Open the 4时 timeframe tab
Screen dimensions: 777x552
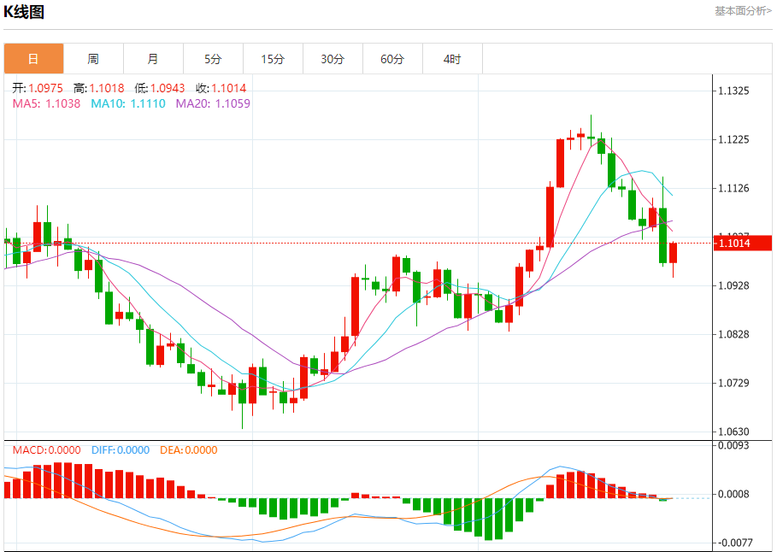coord(452,59)
